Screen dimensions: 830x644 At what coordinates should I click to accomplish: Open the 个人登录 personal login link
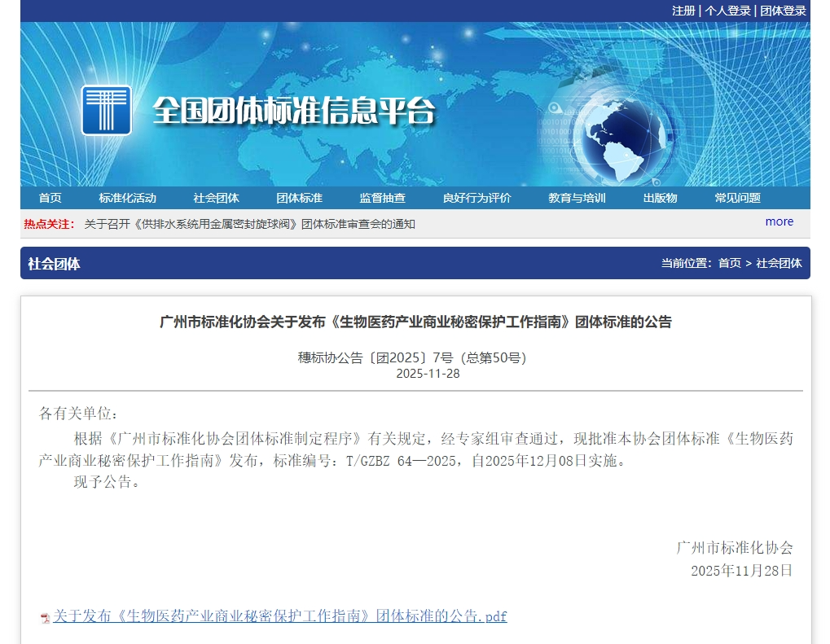coord(727,11)
